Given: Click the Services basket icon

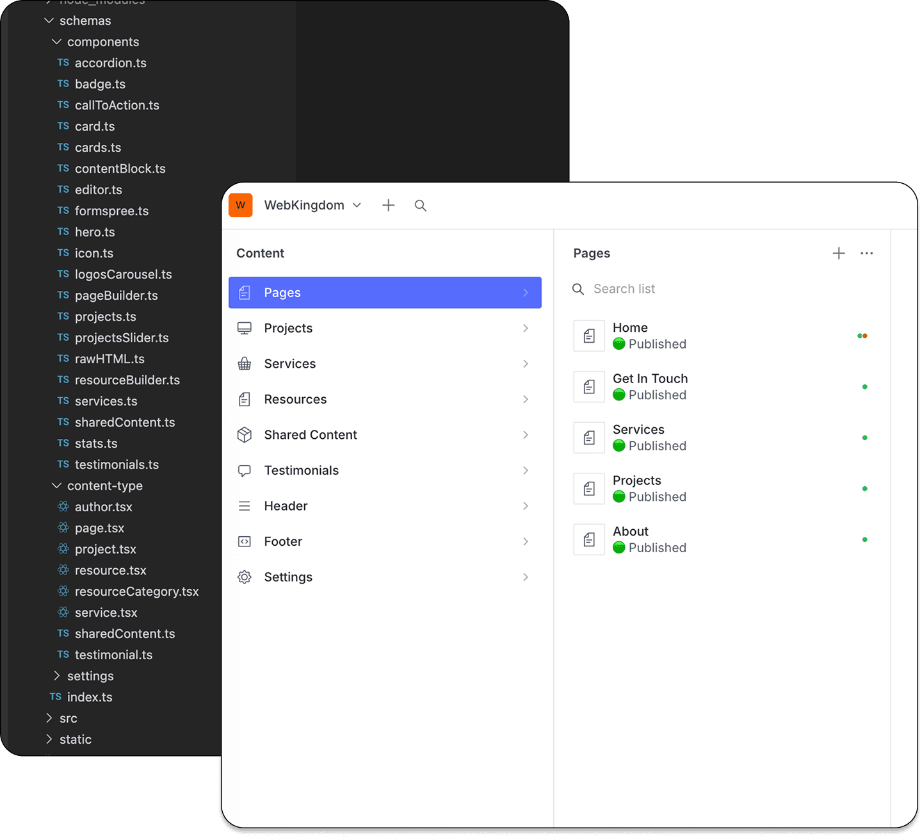Looking at the screenshot, I should point(244,363).
